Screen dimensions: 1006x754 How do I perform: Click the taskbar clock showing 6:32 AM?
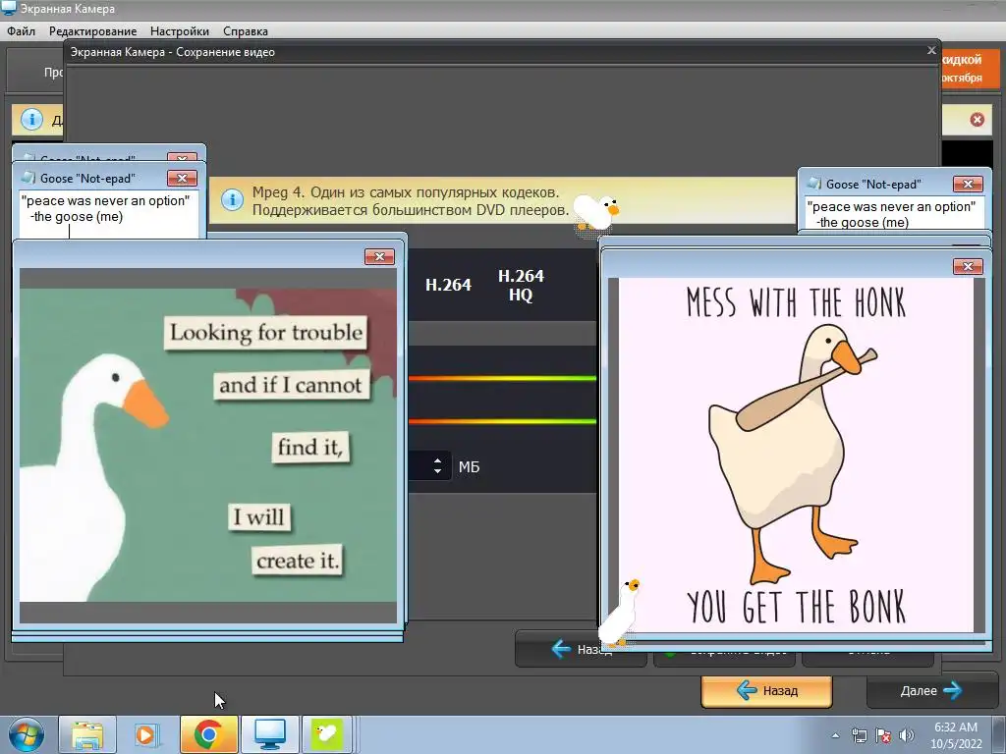click(956, 735)
